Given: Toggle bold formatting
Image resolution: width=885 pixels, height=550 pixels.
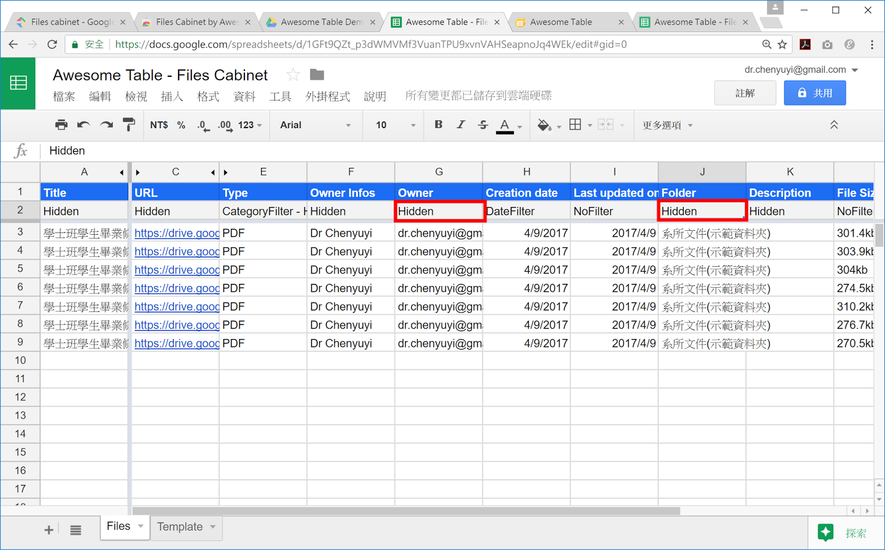Looking at the screenshot, I should [438, 125].
